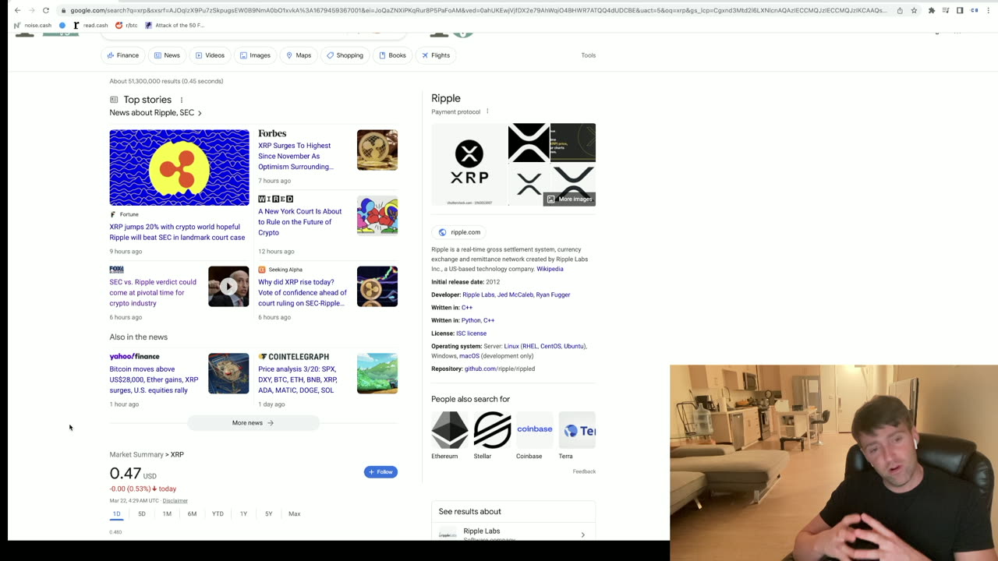This screenshot has width=998, height=561.
Task: Click the CB profile avatar in toolbar
Action: coord(975,10)
